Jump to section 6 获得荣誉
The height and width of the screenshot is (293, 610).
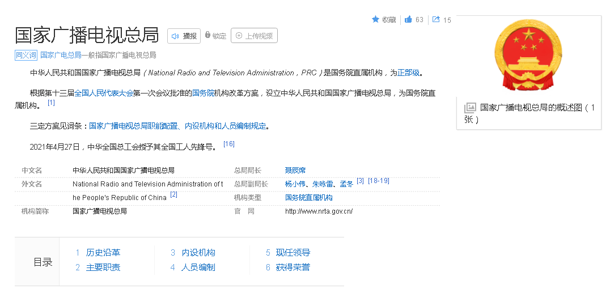pos(293,267)
